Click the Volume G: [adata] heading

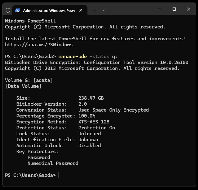[29, 80]
